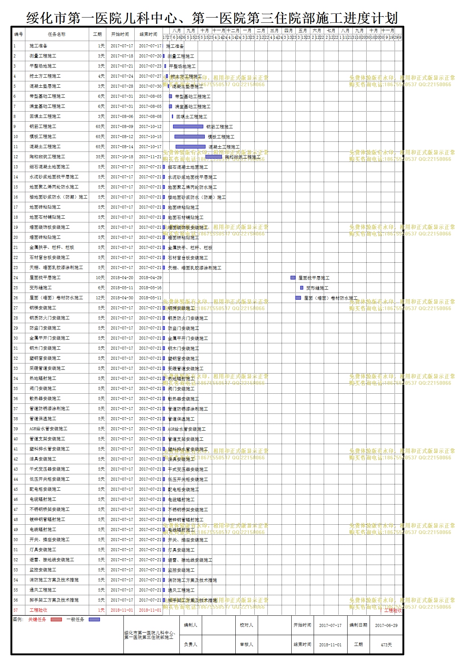Click the red 关键任务 legend color swatch

coord(56,619)
